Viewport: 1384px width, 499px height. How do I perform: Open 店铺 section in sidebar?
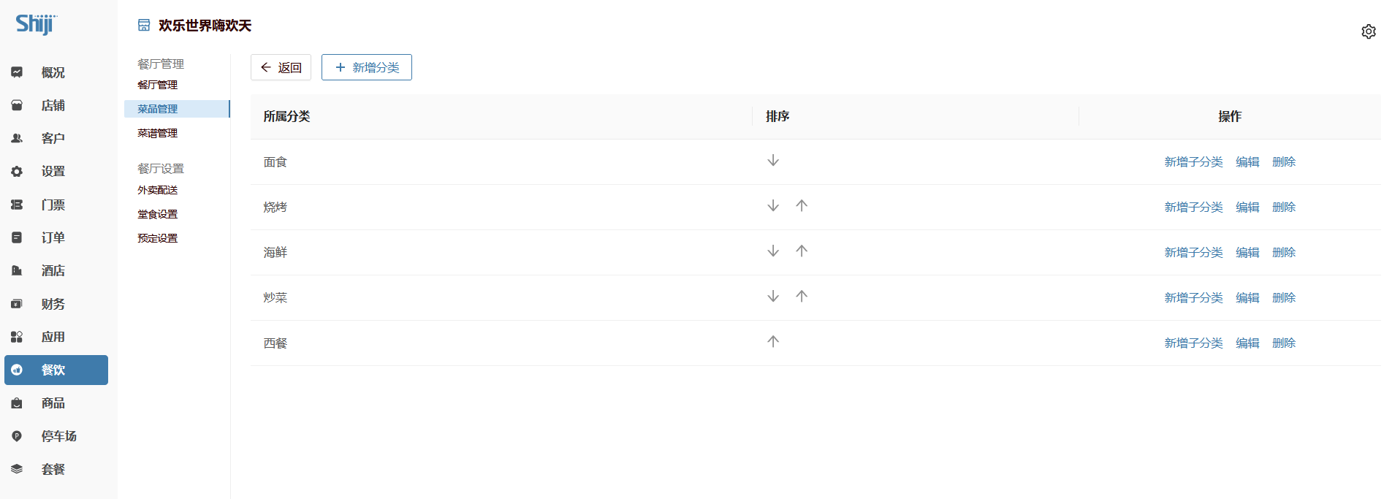click(53, 105)
